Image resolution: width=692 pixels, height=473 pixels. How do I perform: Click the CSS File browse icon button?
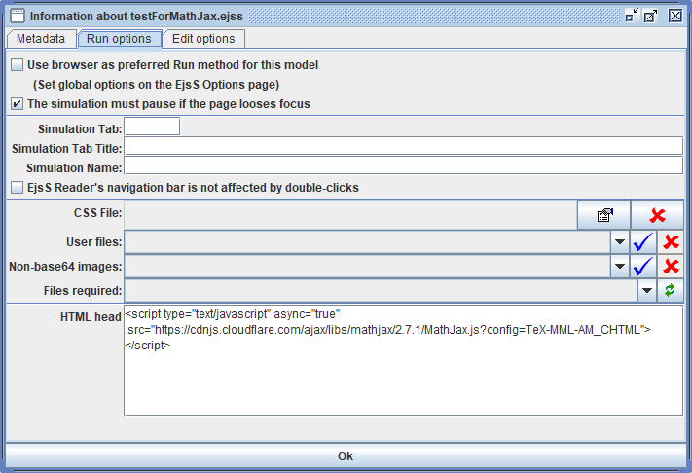(603, 215)
